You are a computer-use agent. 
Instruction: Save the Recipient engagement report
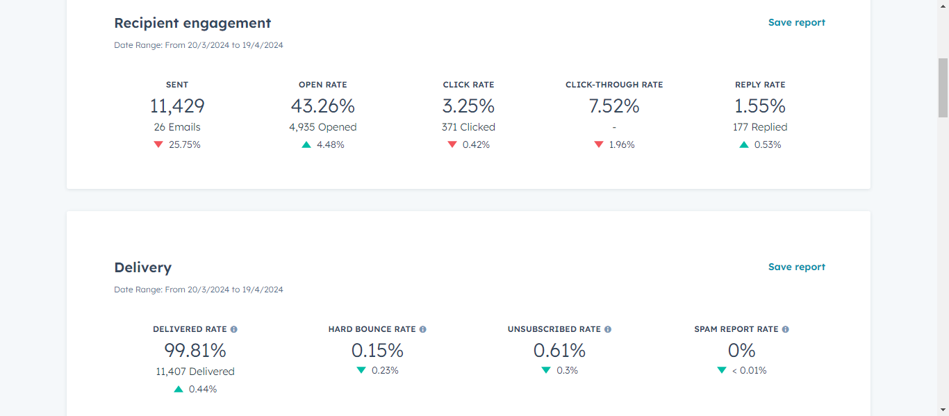[x=797, y=22]
